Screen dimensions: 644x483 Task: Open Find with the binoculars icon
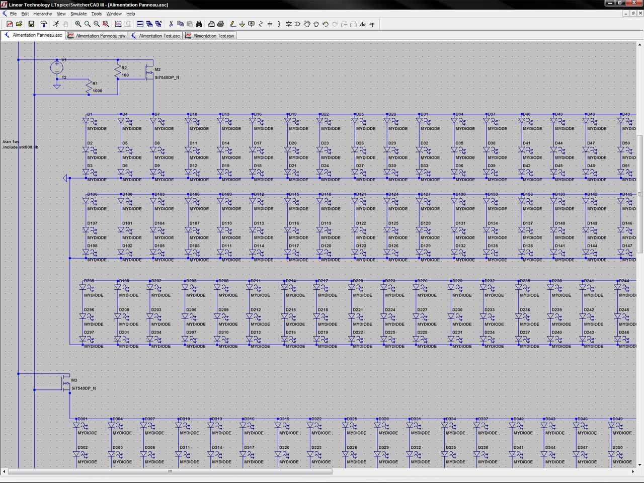[x=199, y=24]
